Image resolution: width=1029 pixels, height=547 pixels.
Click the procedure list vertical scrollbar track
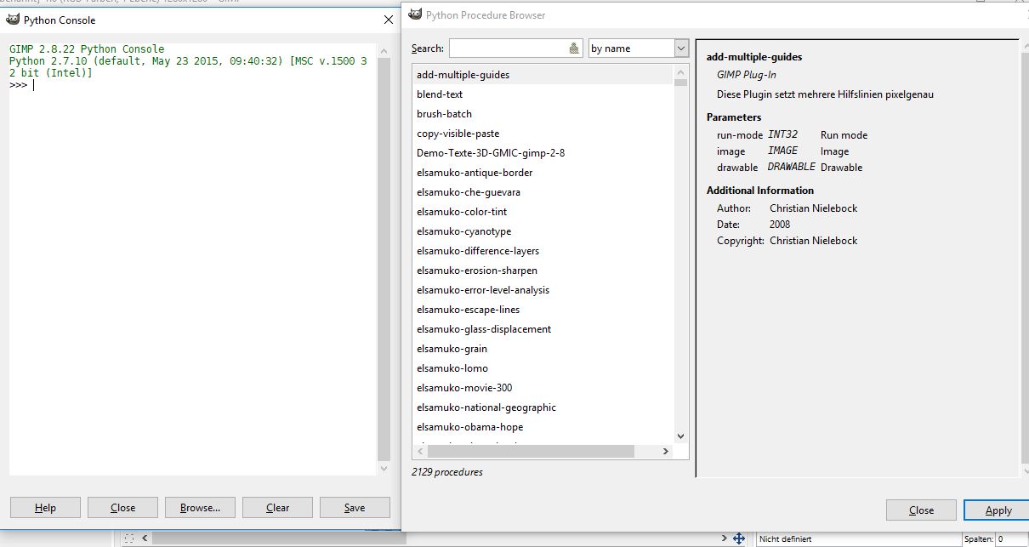680,255
